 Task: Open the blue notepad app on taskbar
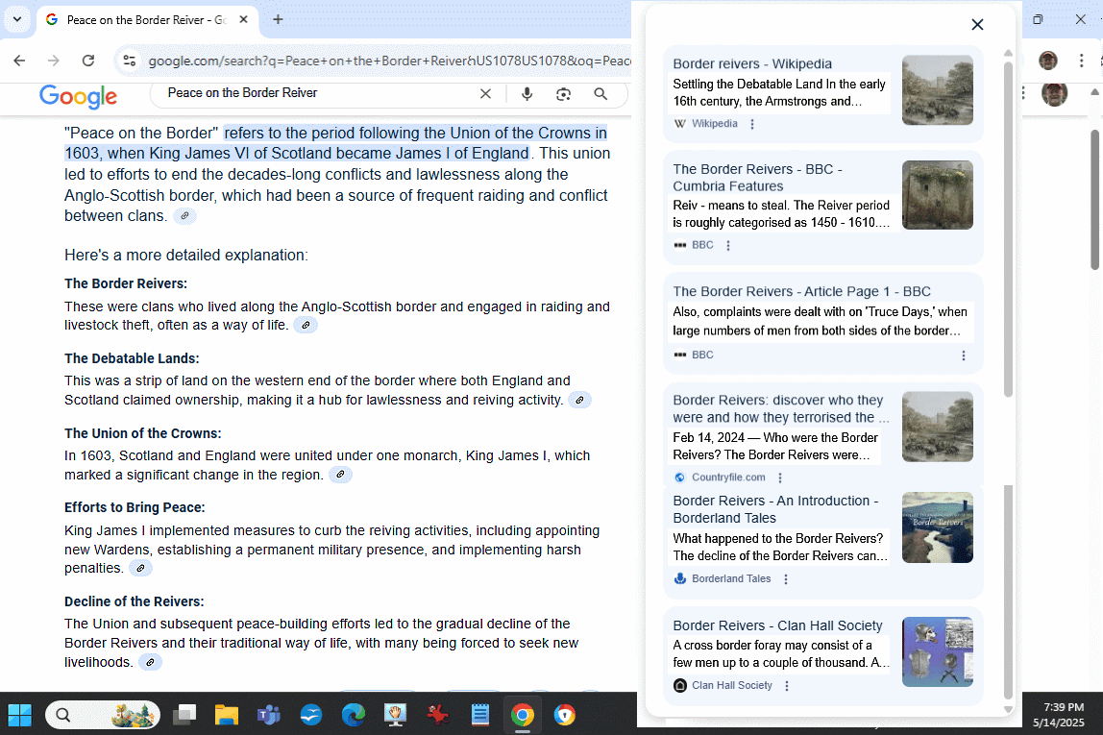tap(479, 716)
